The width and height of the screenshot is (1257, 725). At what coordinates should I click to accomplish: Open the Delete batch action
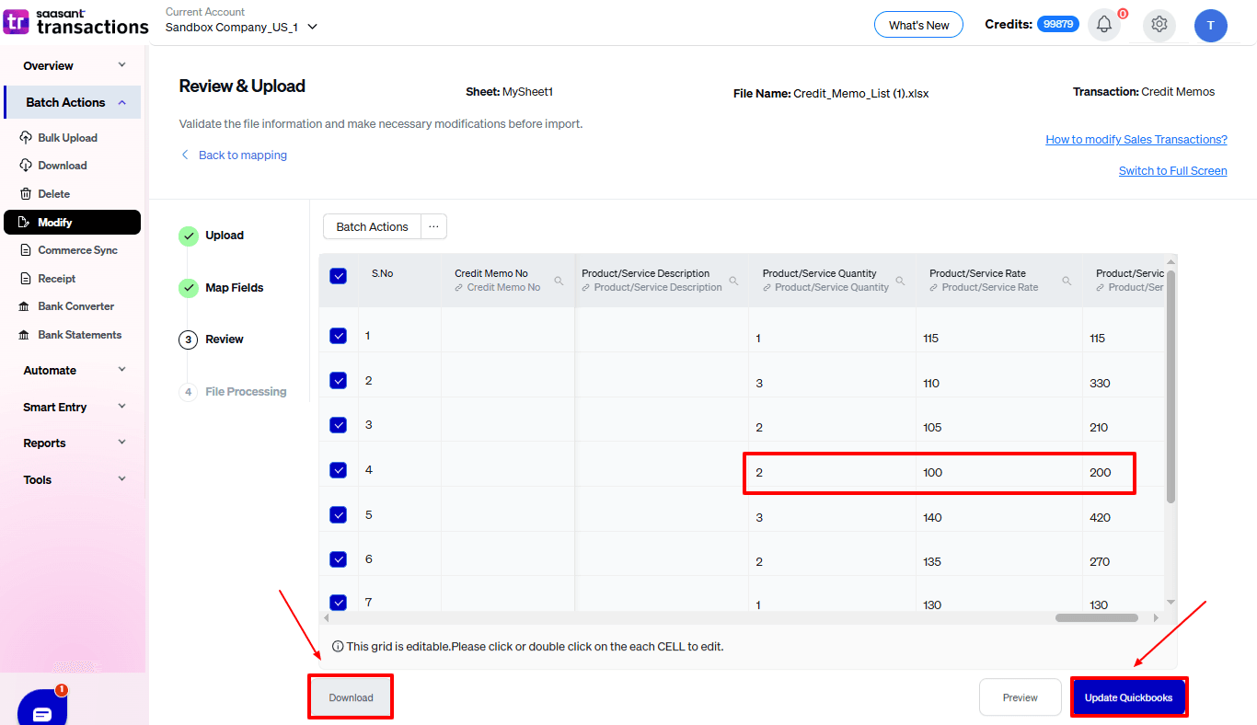(53, 193)
